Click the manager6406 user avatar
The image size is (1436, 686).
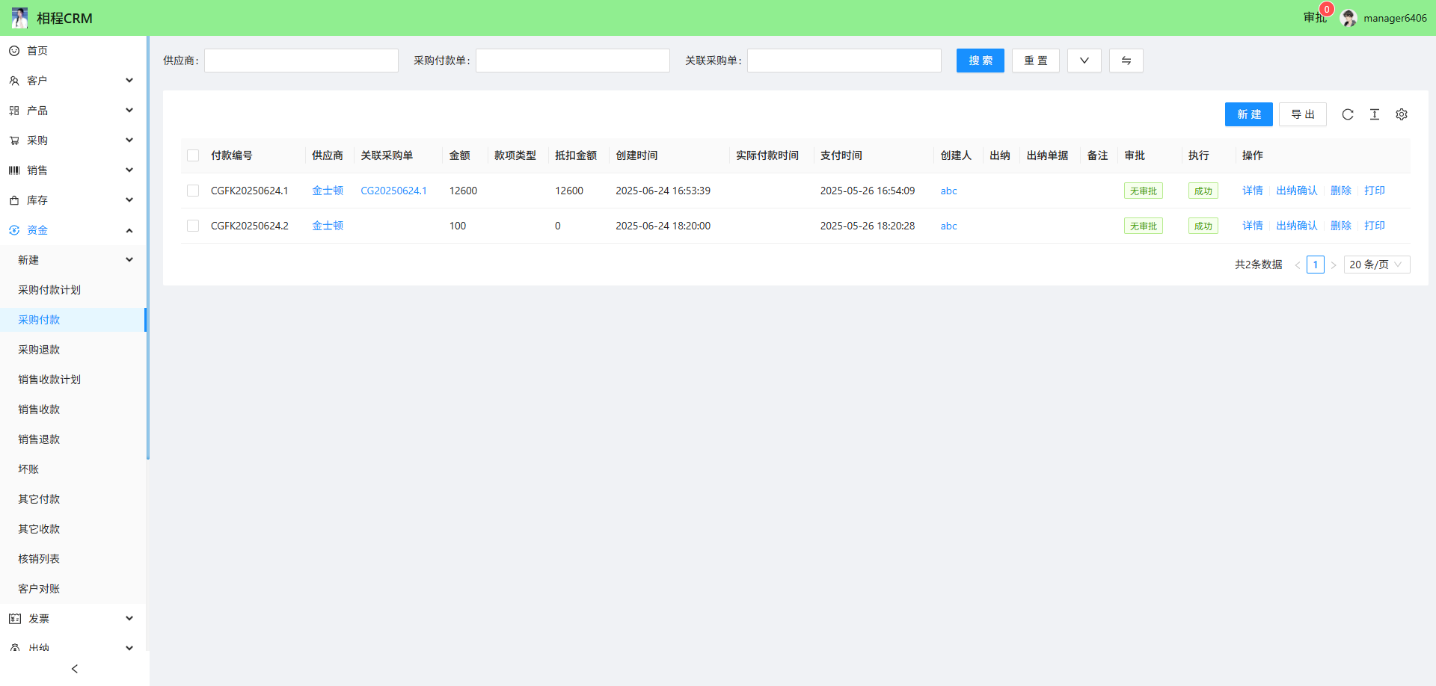click(1348, 18)
